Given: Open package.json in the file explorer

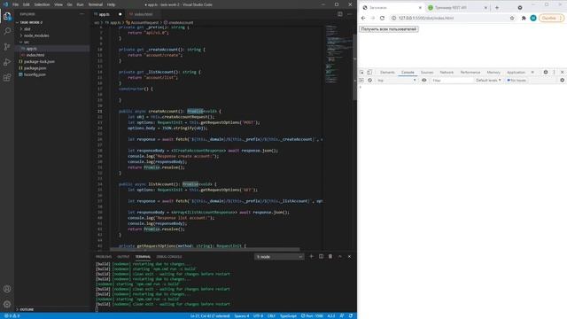Looking at the screenshot, I should click(35, 68).
